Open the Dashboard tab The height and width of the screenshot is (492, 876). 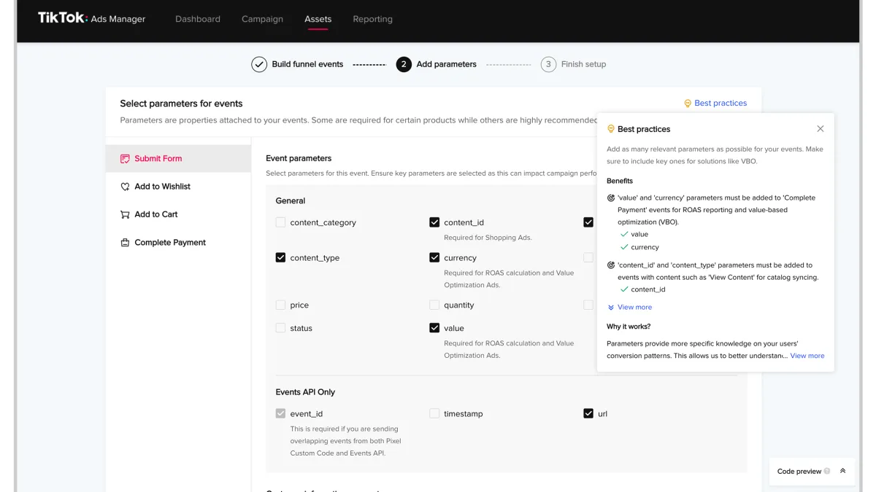click(198, 19)
